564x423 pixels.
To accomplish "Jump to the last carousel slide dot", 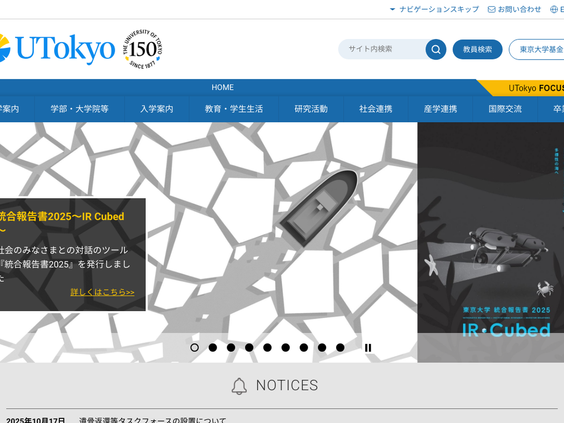I will (340, 348).
